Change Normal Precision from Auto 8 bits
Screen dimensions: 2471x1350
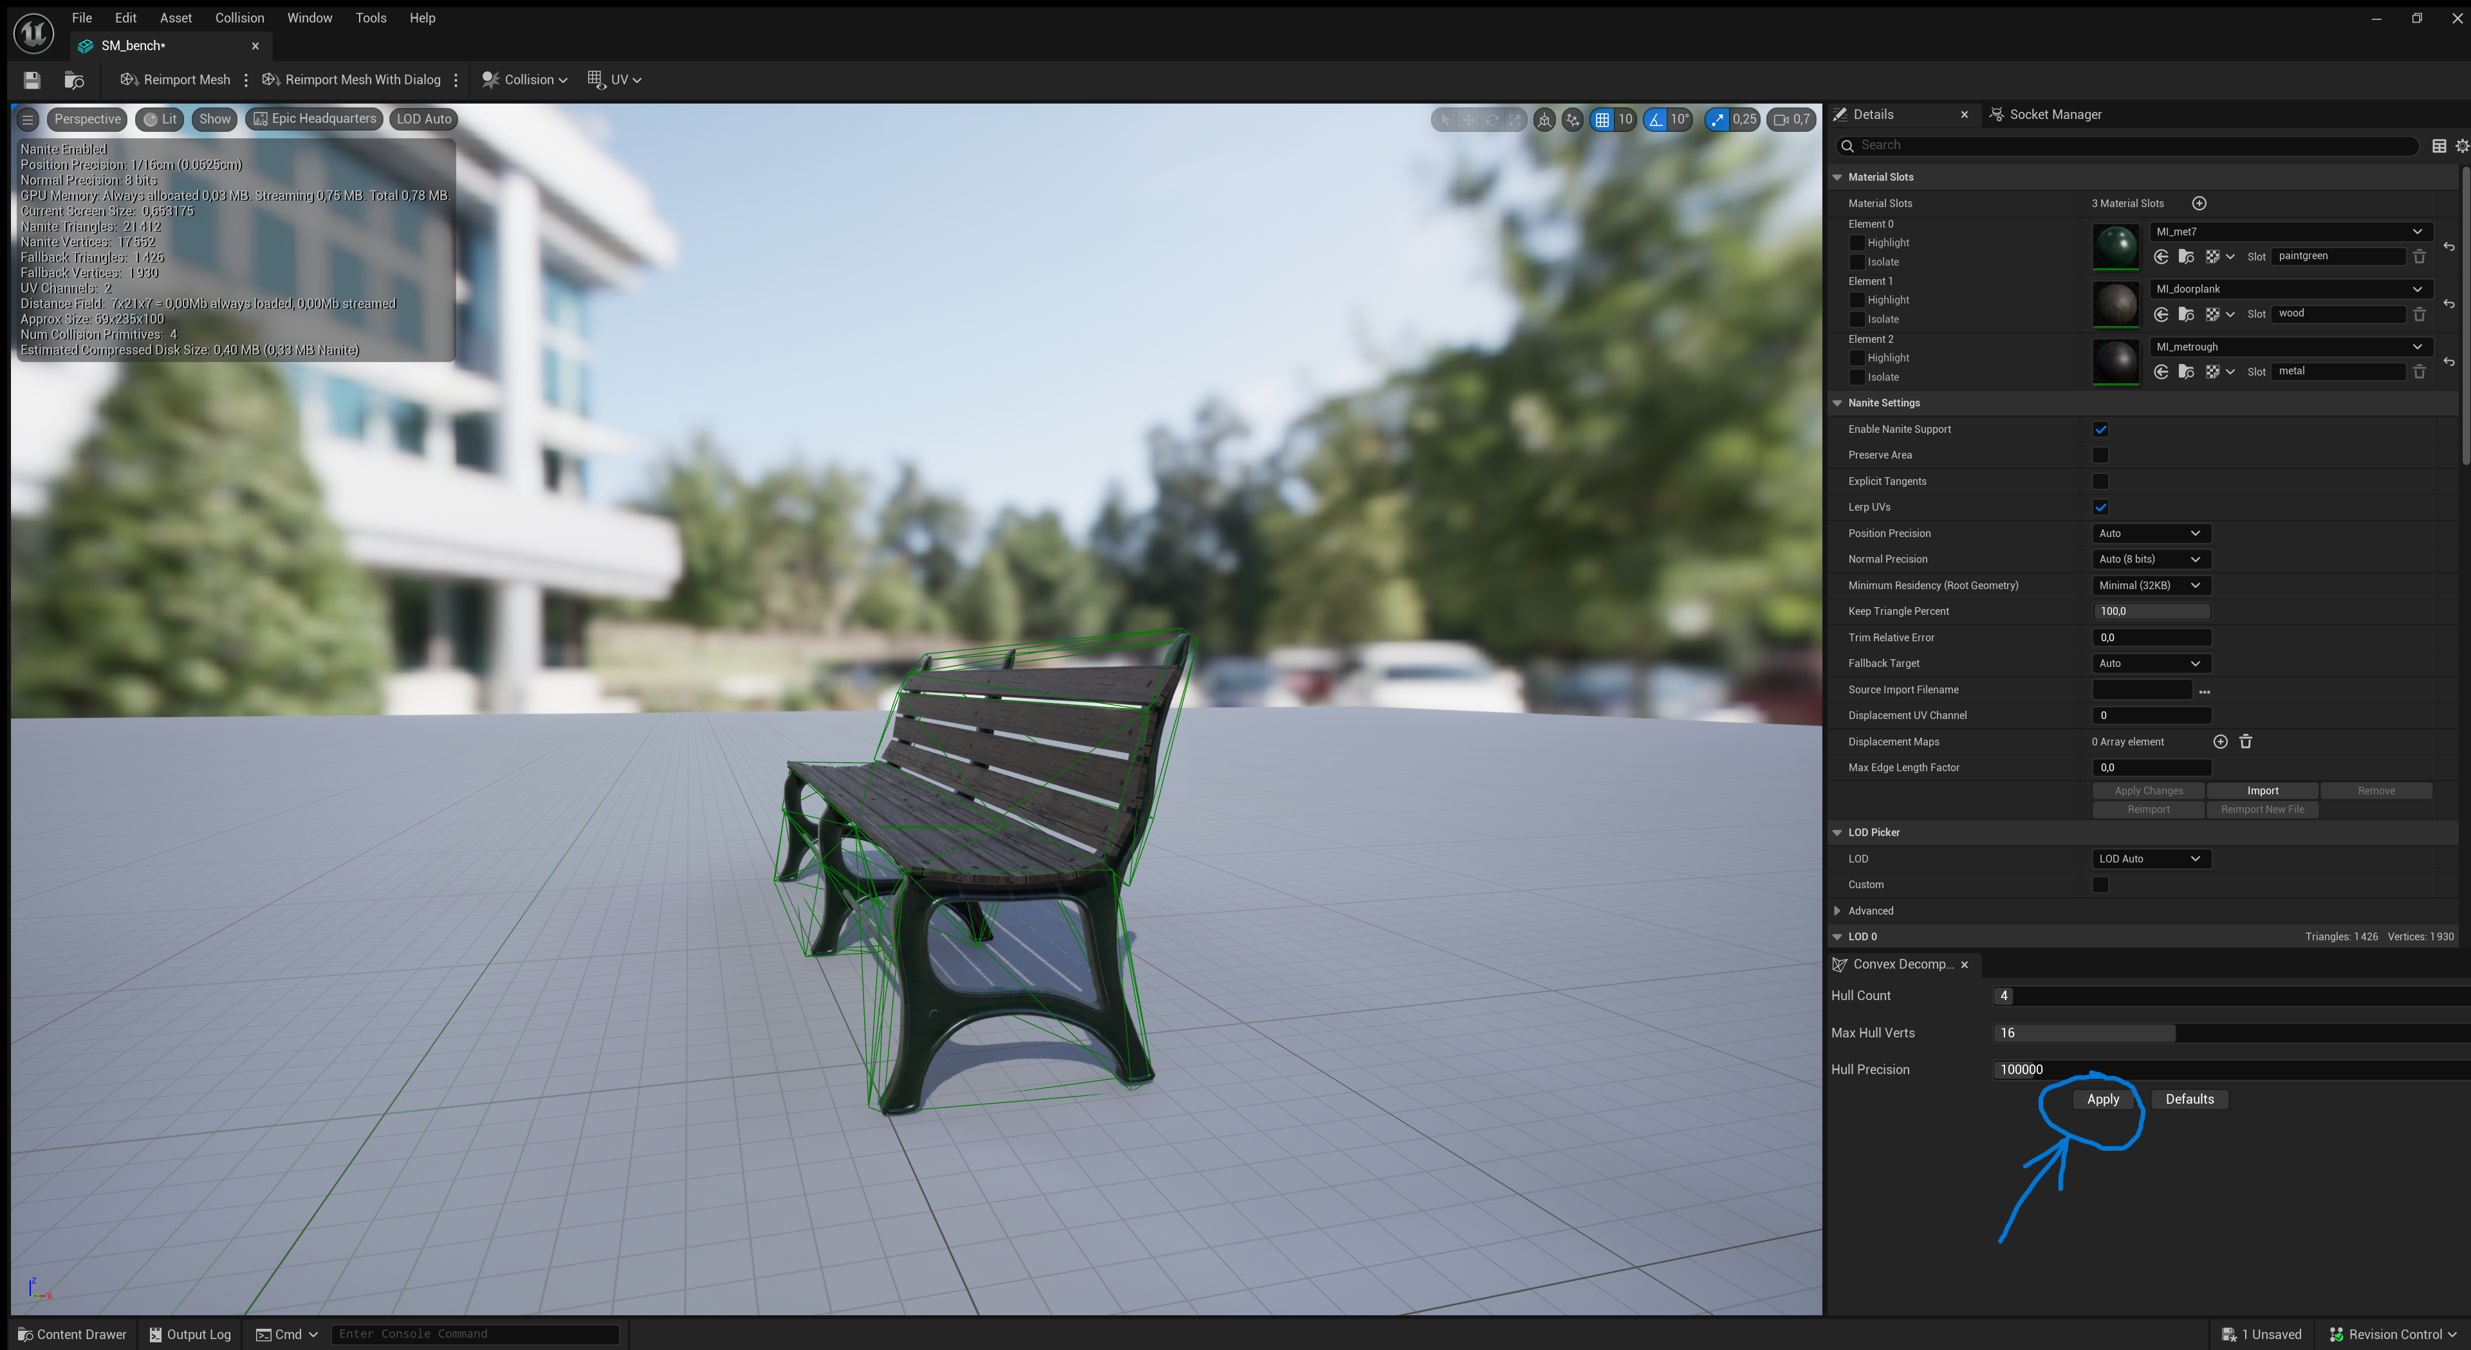tap(2151, 559)
